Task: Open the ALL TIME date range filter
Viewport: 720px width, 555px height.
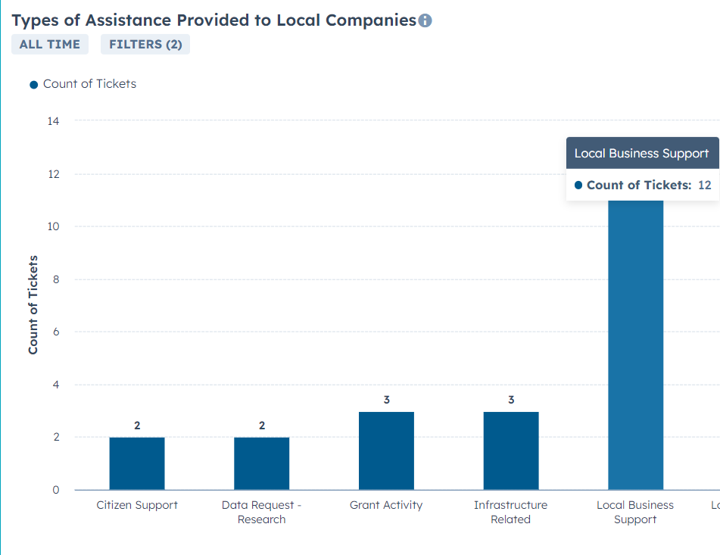Action: coord(50,44)
